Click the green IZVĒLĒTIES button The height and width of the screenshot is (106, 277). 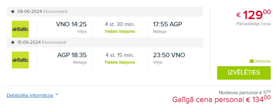point(244,73)
